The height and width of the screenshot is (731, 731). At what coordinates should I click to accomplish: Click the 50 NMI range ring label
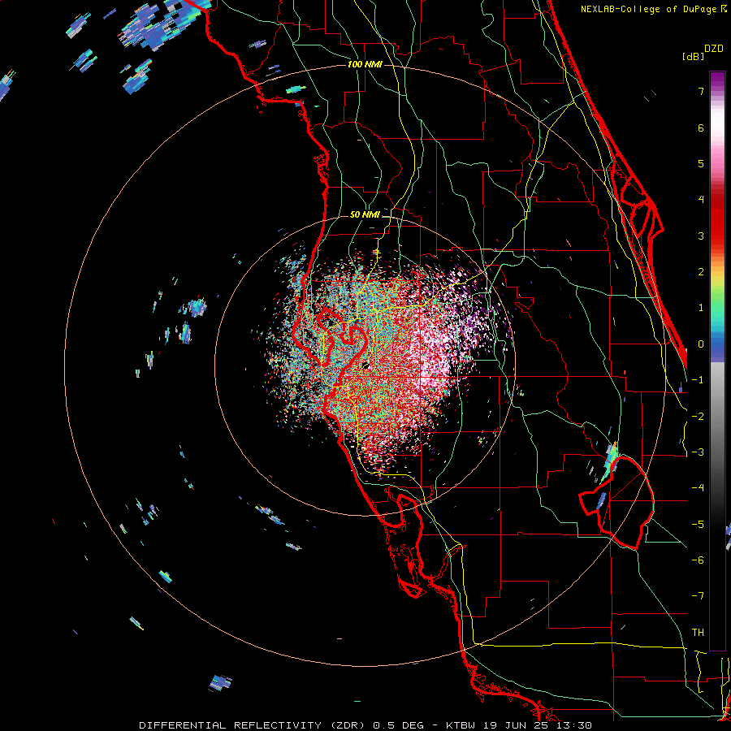coord(365,214)
